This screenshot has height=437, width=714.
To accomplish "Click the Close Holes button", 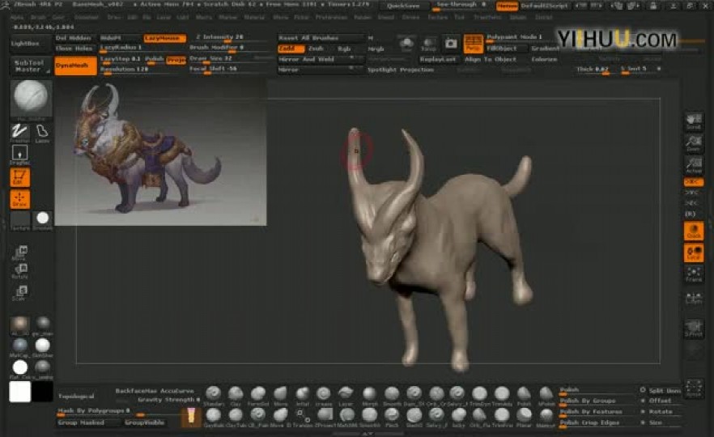I will 74,49.
